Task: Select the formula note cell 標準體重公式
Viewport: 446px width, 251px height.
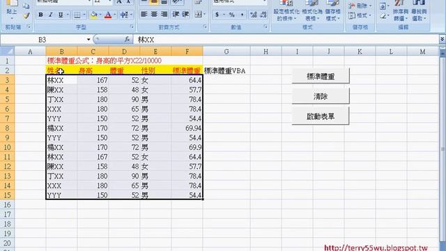Action: (104, 61)
